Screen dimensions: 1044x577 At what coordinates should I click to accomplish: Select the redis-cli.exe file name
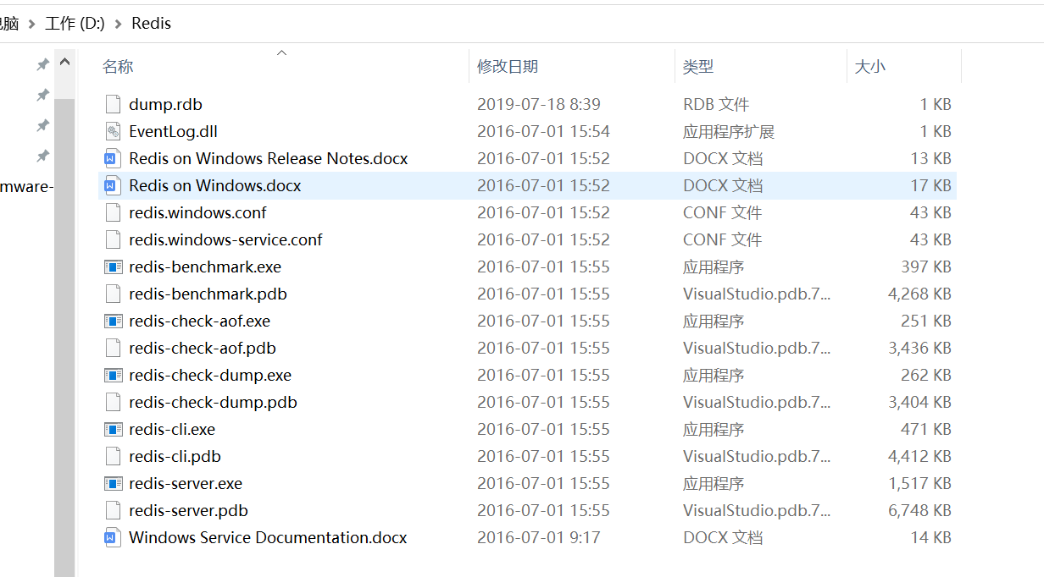coord(172,429)
